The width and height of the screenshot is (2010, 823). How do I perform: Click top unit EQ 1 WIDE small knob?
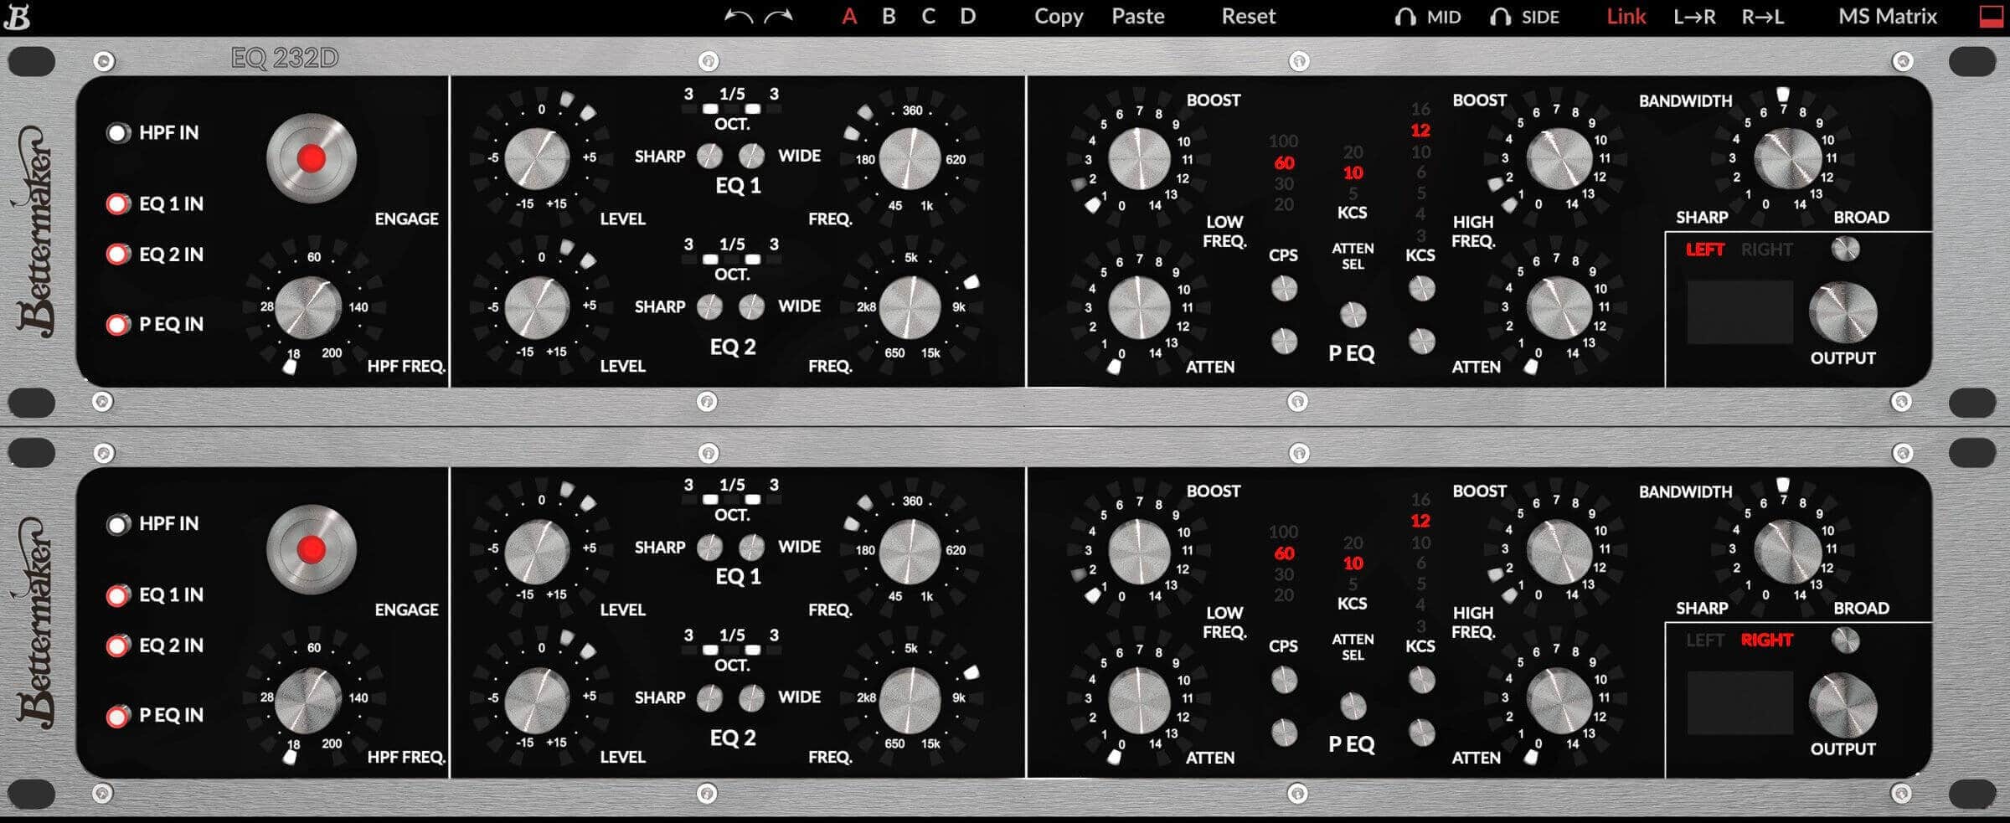(751, 156)
